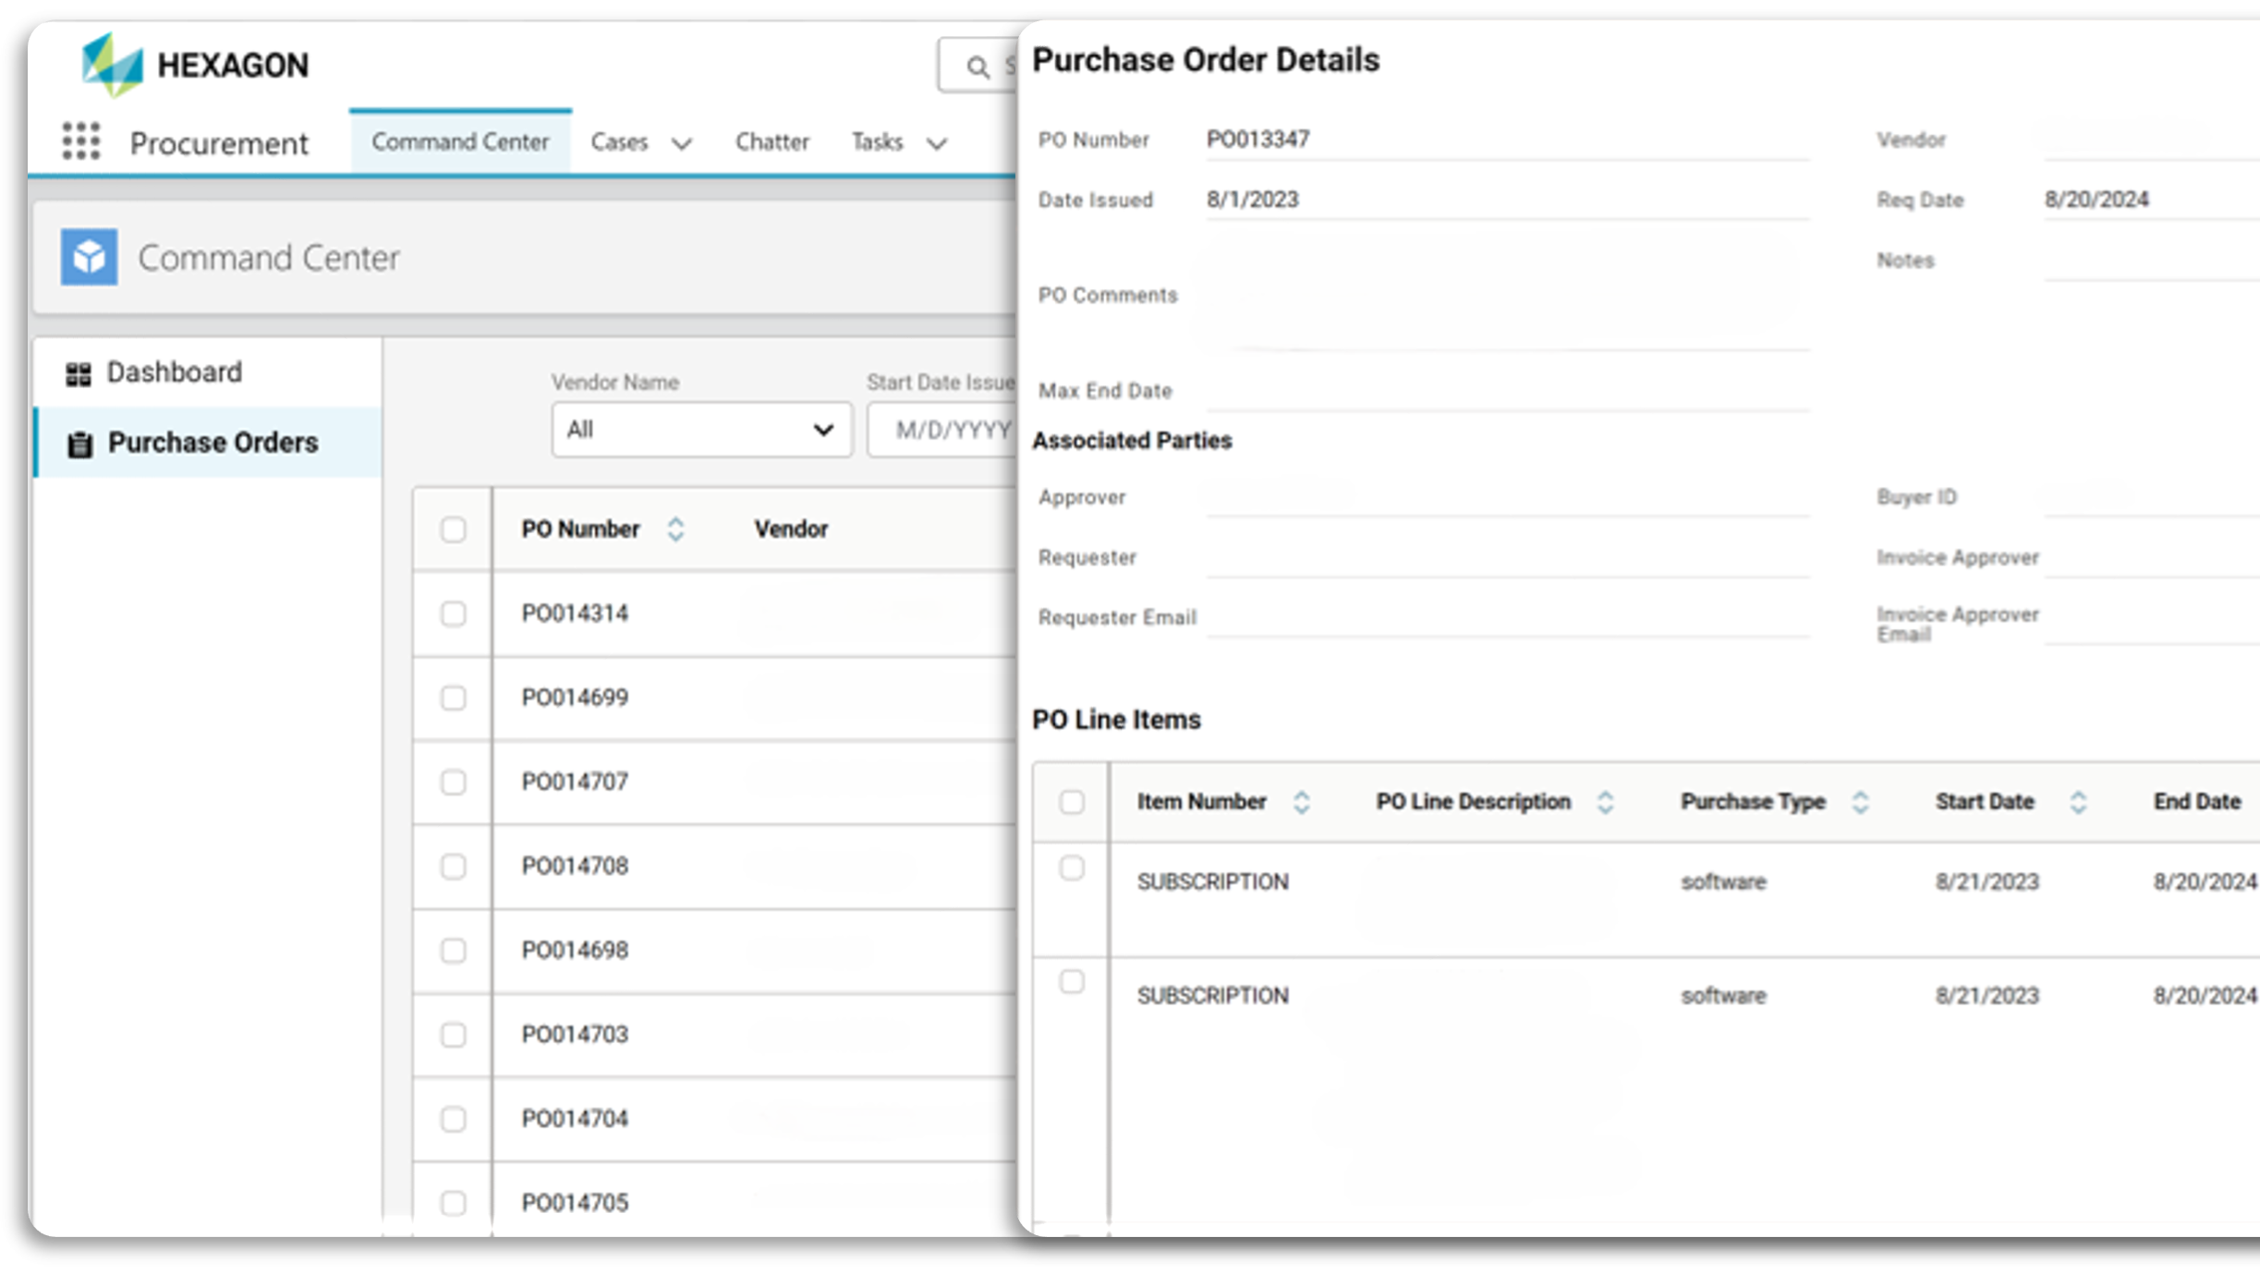Sort line items by Start Date
This screenshot has height=1274, width=2260.
coord(2078,802)
